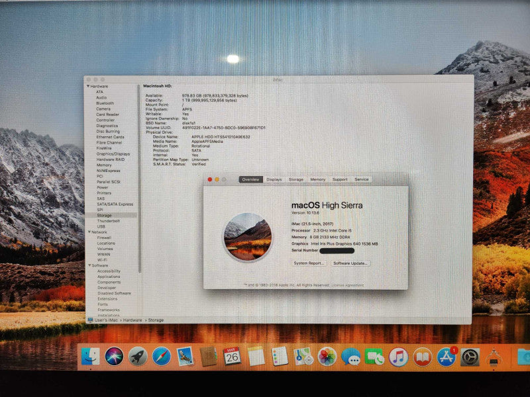Open Messages speech bubble icon
Screen dimensions: 530x397
click(x=350, y=357)
